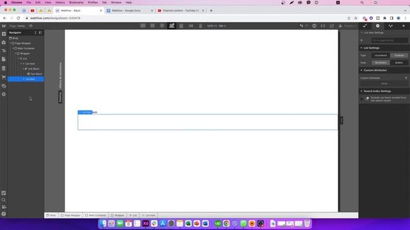Select highlighted List Item in Navigator
The image size is (410, 230).
[26, 79]
